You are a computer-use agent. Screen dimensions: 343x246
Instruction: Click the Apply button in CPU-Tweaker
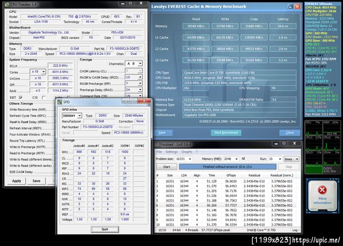coord(17,181)
